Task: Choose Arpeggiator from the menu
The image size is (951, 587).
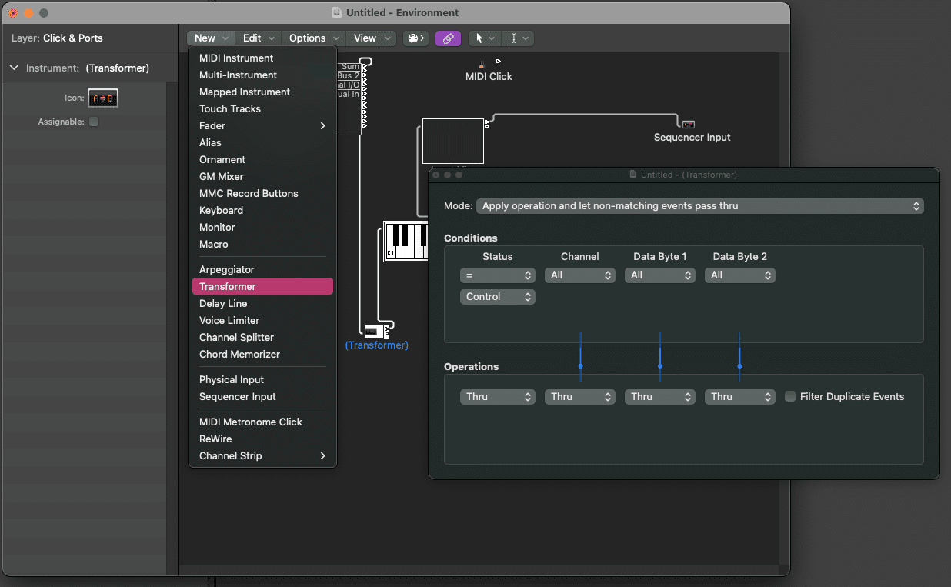Action: 262,269
